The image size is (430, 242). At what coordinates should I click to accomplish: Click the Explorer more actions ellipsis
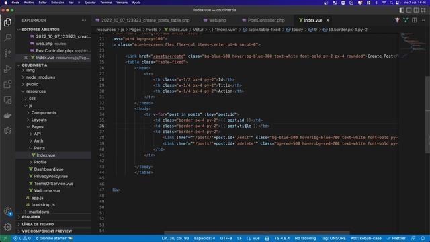83,20
